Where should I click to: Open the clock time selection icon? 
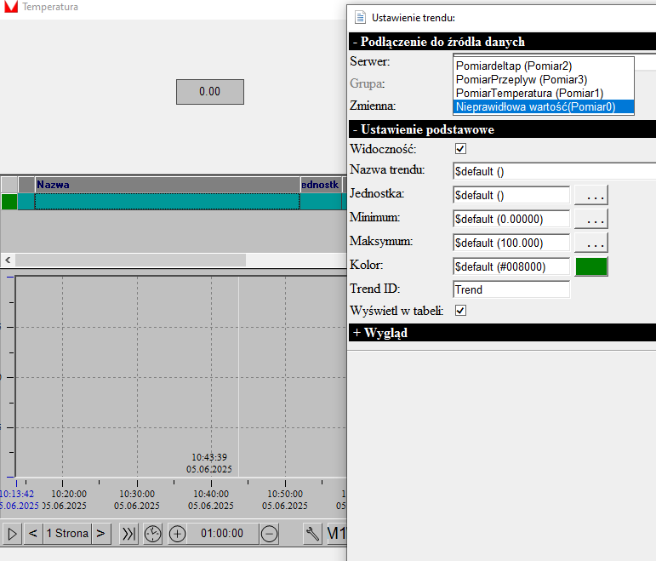[152, 534]
